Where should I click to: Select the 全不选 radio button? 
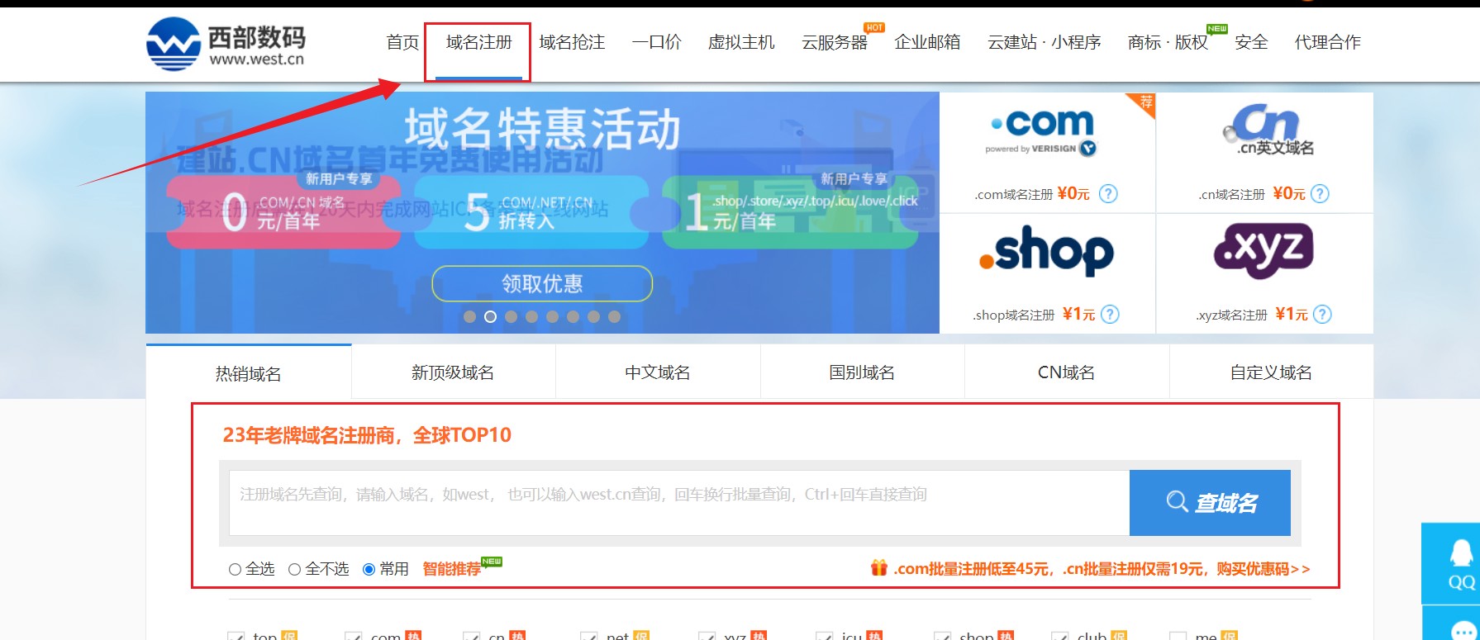pos(294,569)
